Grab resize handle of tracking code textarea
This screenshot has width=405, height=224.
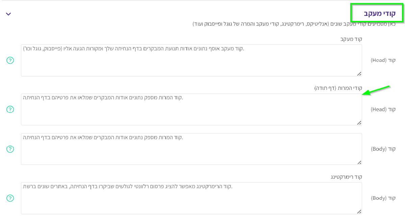pos(359,74)
